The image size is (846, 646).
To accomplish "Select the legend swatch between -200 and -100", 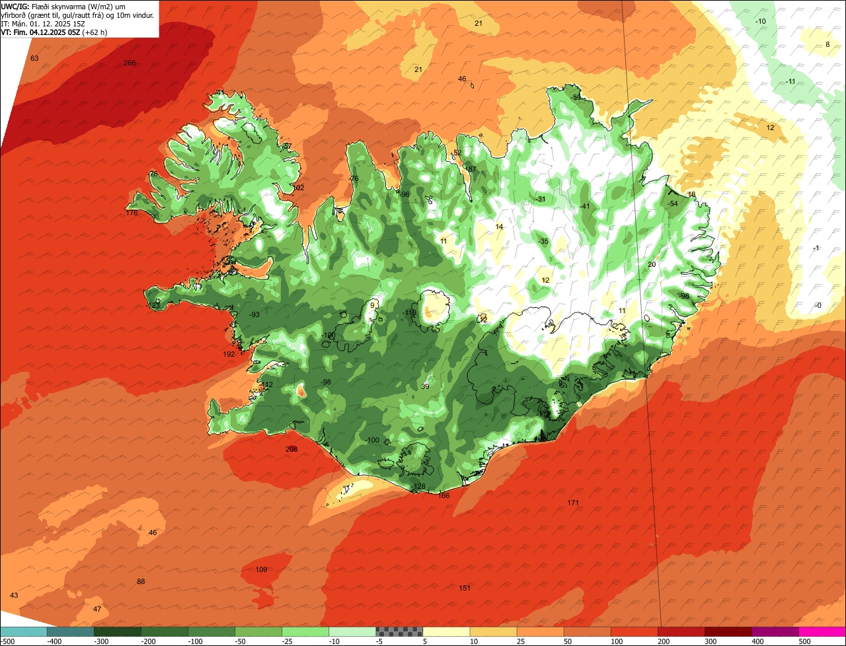I will click(x=164, y=631).
